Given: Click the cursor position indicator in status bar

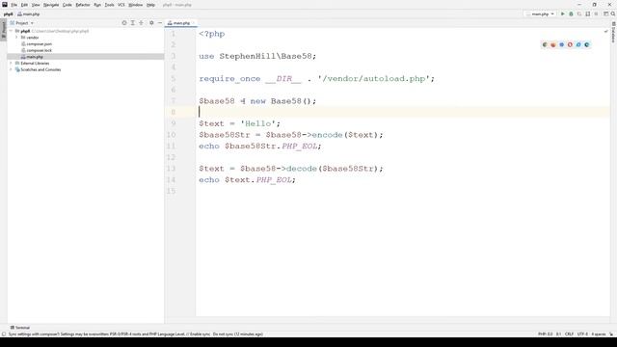Looking at the screenshot, I should (x=558, y=334).
